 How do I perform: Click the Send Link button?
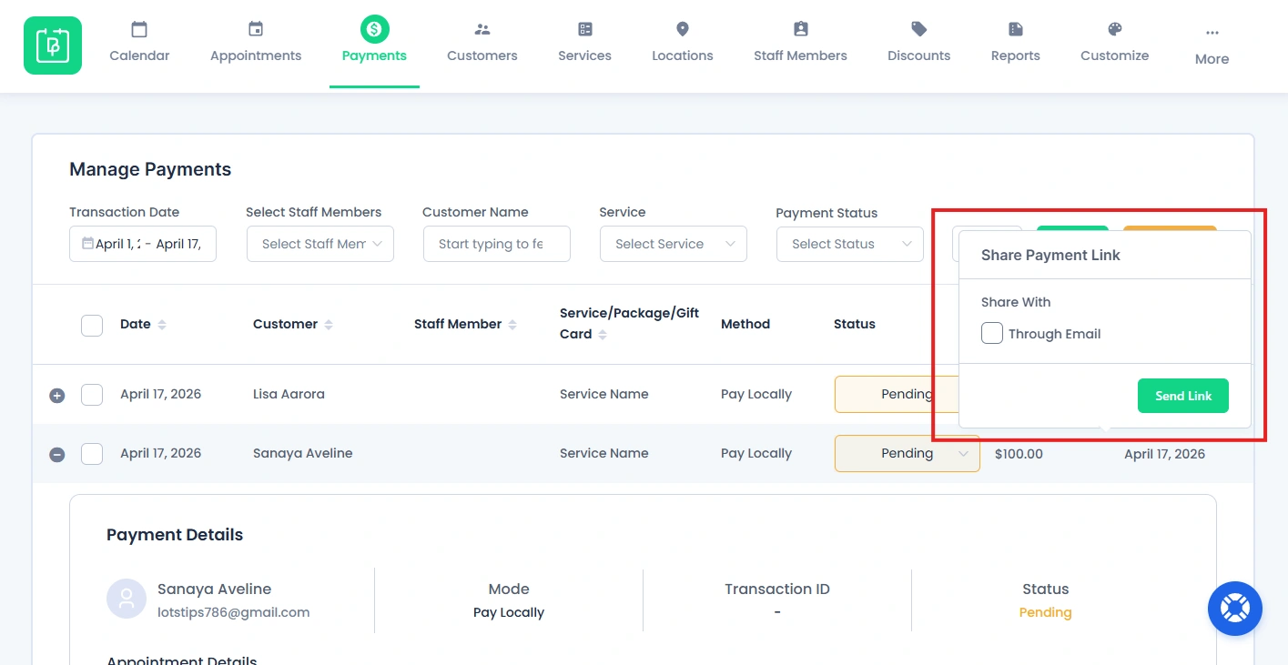(x=1183, y=396)
